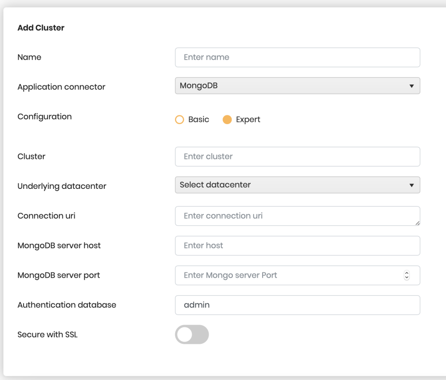Click the Name input field
This screenshot has width=446, height=380.
(x=297, y=57)
